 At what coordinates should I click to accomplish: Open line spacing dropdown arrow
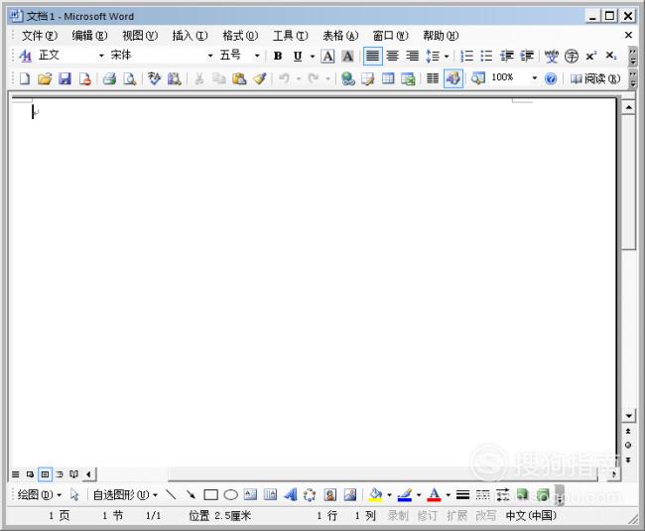tap(447, 56)
